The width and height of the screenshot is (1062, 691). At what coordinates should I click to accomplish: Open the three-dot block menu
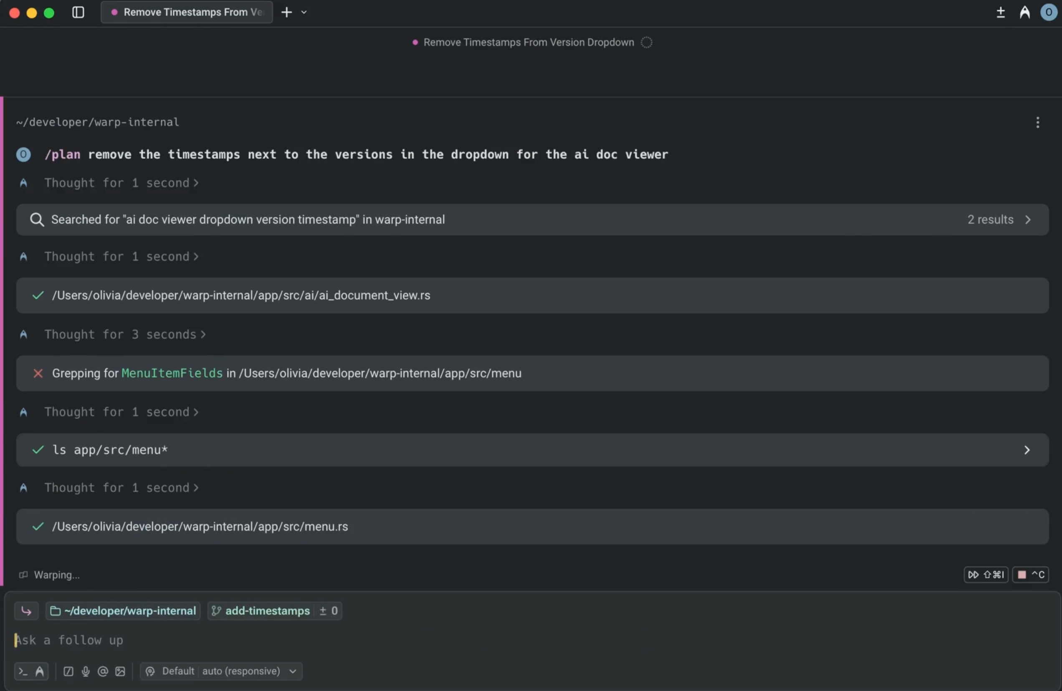click(x=1037, y=122)
